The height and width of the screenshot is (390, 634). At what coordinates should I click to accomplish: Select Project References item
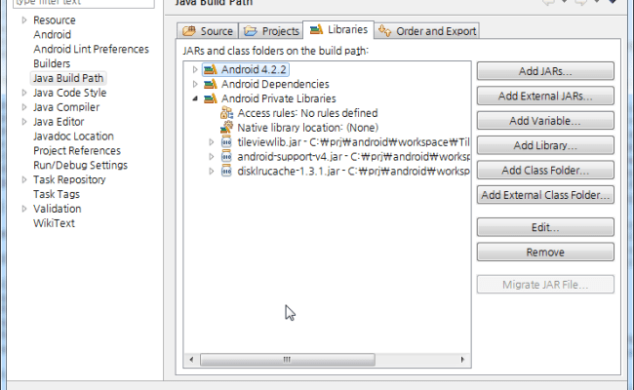click(77, 151)
